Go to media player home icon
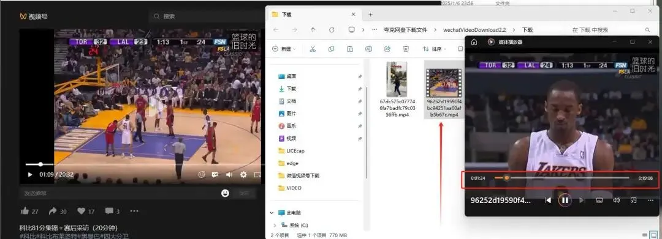662x239 pixels. pos(474,42)
